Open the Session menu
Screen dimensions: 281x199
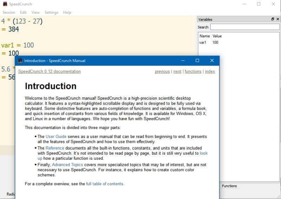pos(9,12)
